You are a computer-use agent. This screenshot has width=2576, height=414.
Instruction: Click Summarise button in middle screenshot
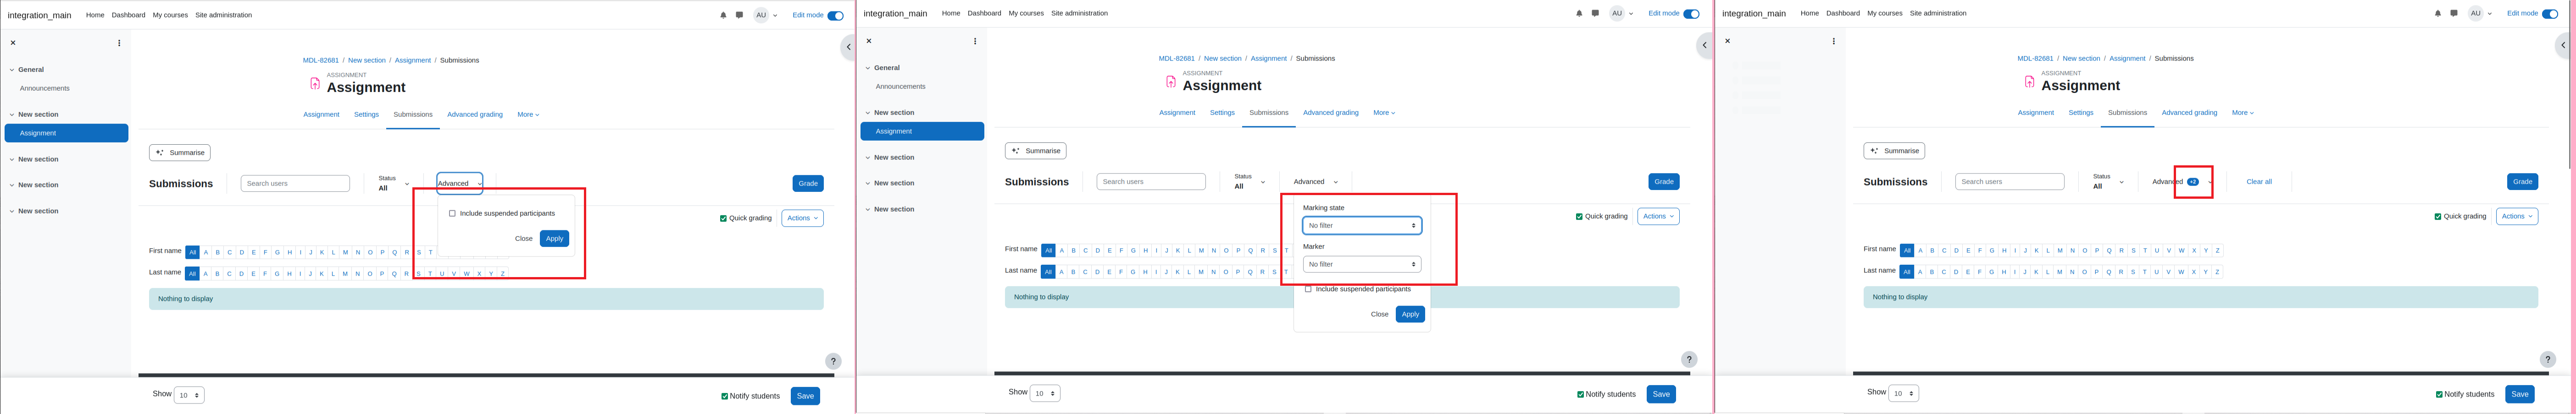coord(1036,151)
